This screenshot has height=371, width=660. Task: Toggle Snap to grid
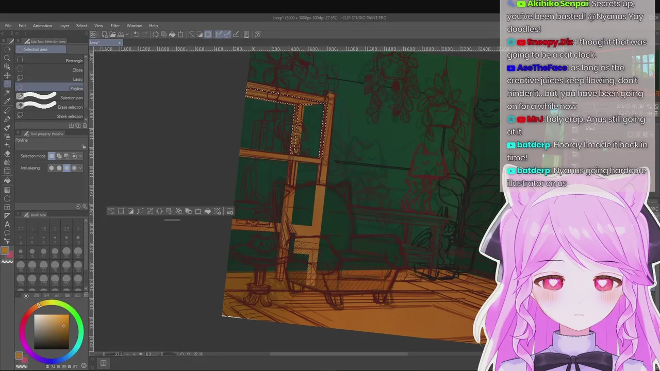[x=236, y=35]
